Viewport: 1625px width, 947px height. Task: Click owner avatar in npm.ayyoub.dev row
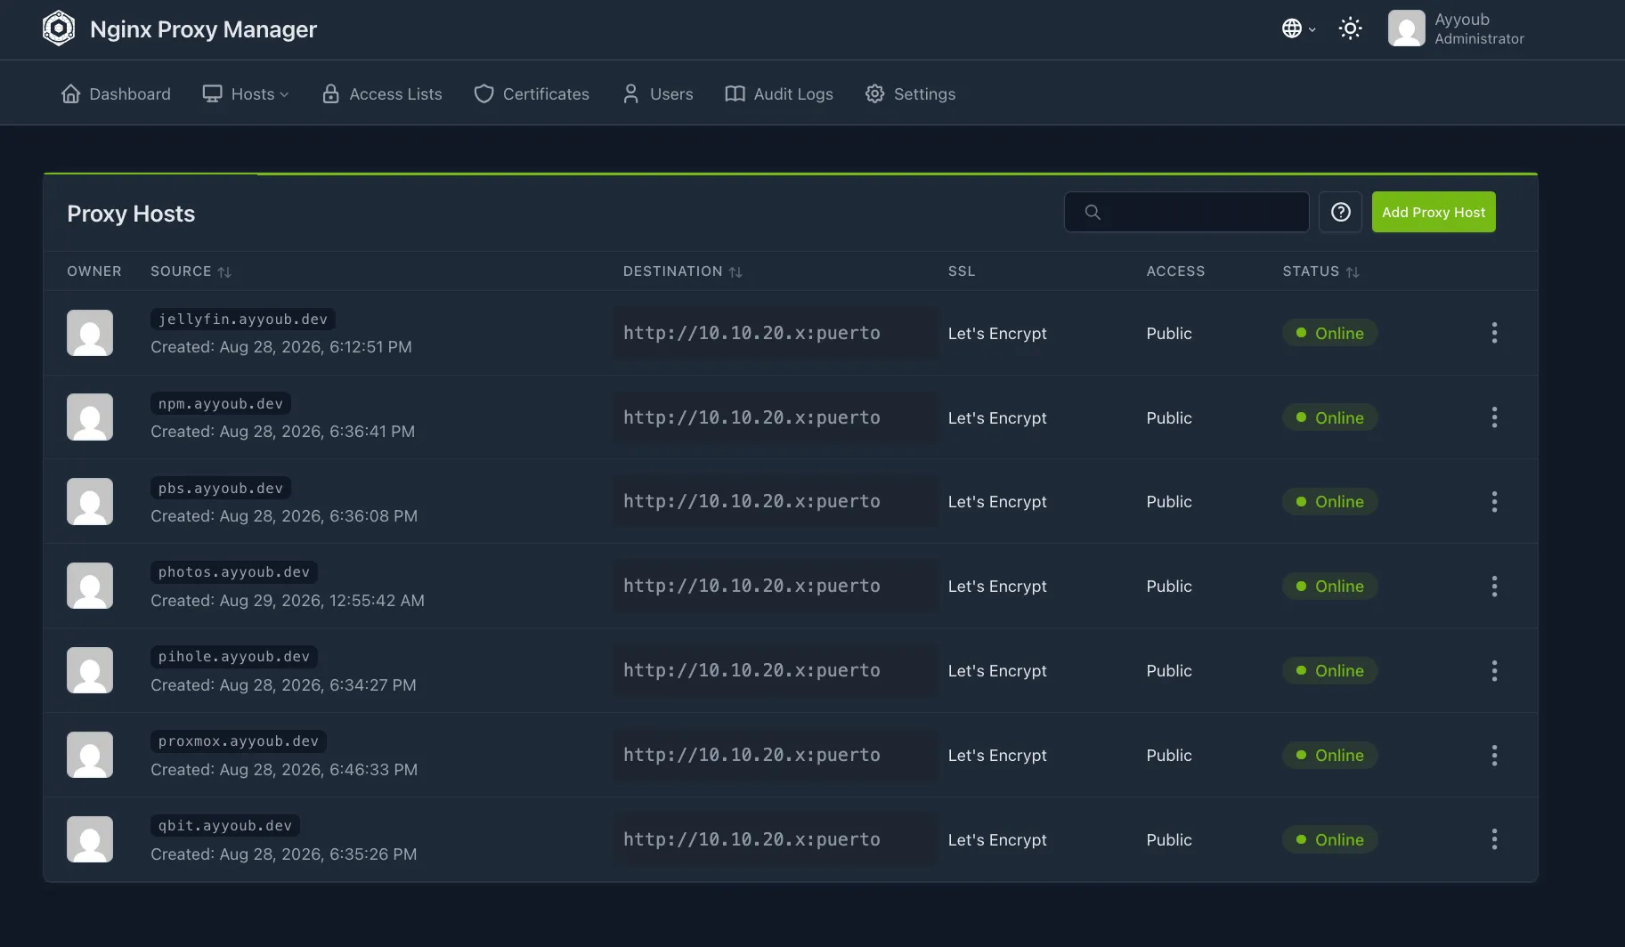click(90, 417)
